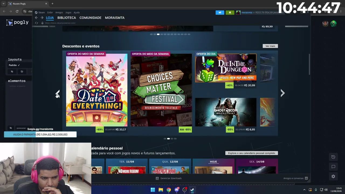Toggle eye icon beside the procurar field
Viewport: 345px width, 194px height.
(11, 128)
